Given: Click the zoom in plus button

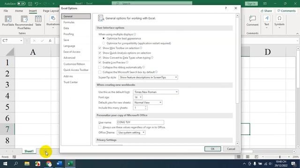Looking at the screenshot, I should [289, 157].
